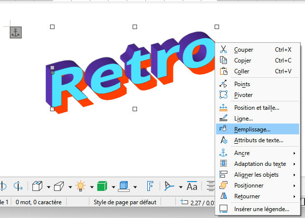Open the Depth dropdown arrow
The height and width of the screenshot is (218, 305).
pyautogui.click(x=49, y=187)
